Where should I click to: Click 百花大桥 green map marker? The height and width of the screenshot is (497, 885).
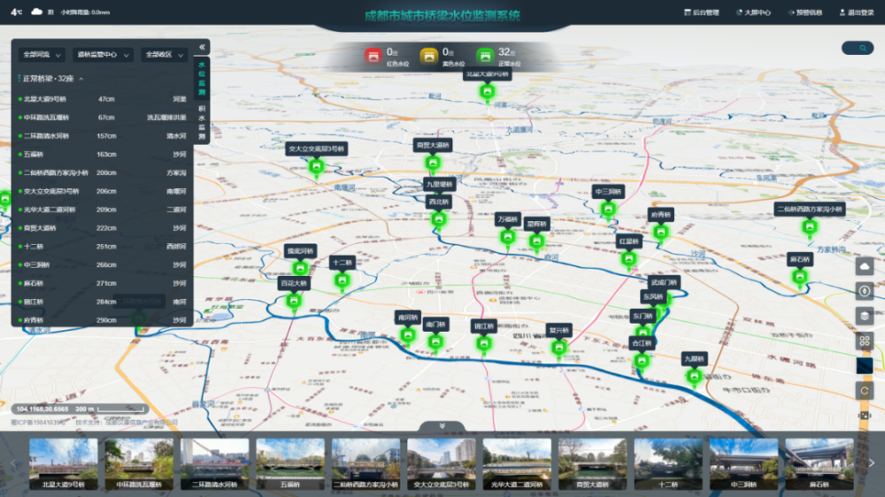[x=294, y=302]
